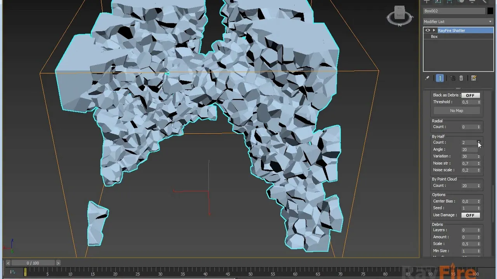Click the Variation value field
The image size is (497, 279).
(469, 157)
